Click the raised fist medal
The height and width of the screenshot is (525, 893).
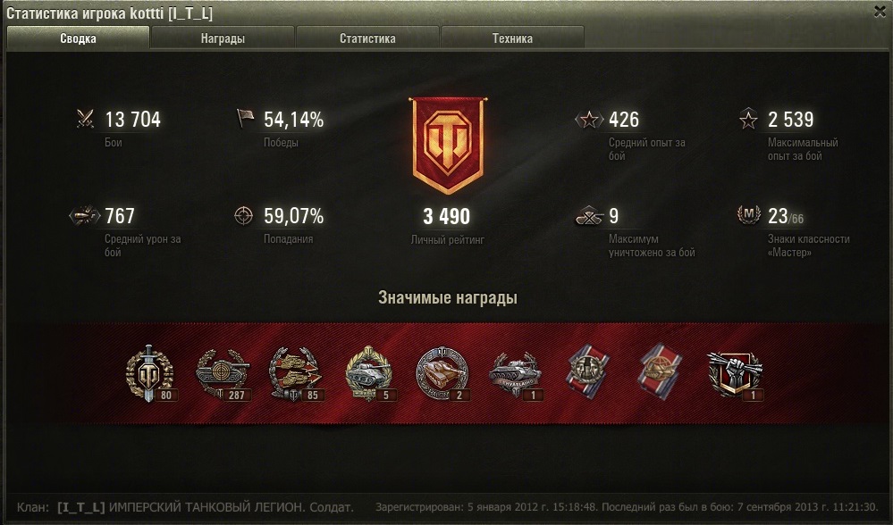(x=735, y=374)
